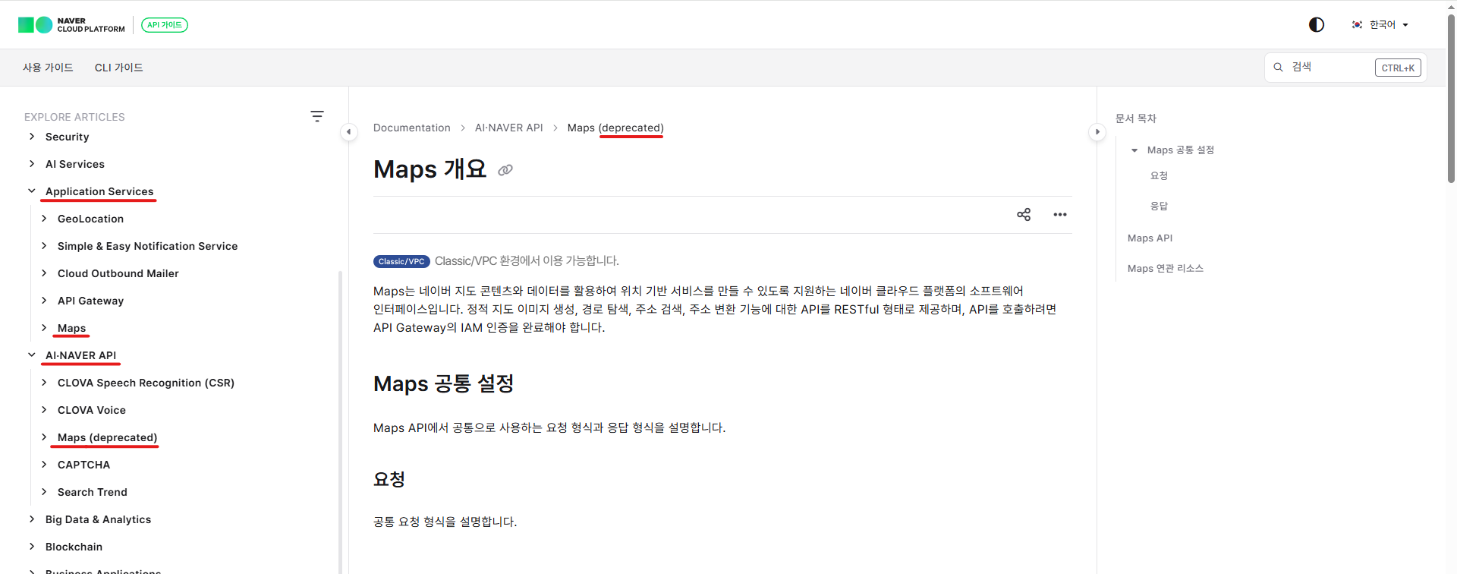Open API Gateway tree item
1457x574 pixels.
click(x=90, y=301)
